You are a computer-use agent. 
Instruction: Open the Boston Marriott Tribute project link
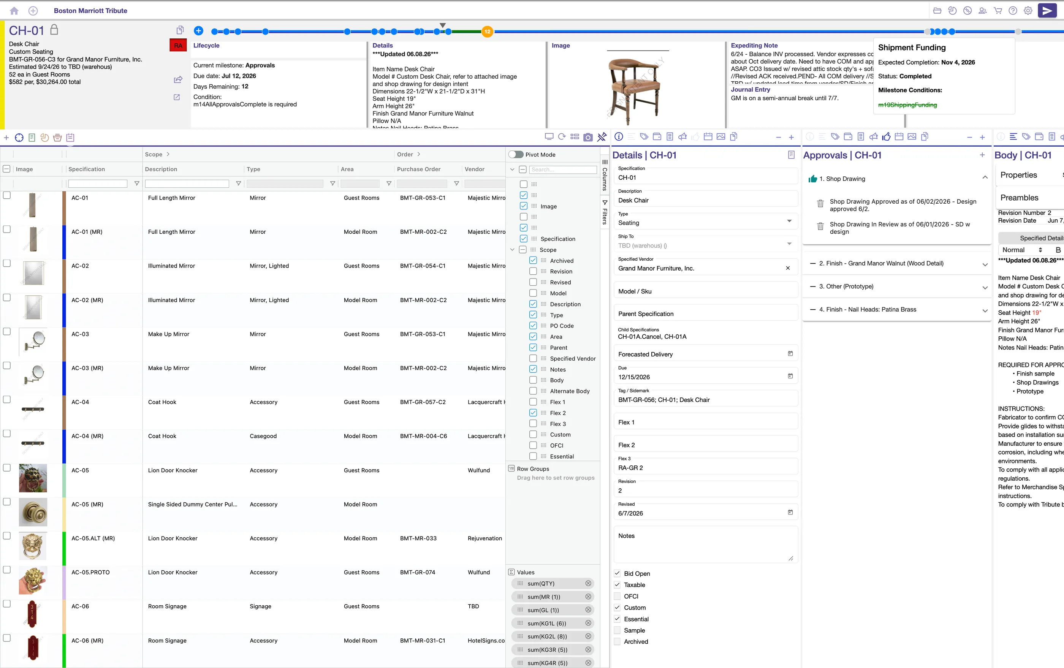(90, 11)
